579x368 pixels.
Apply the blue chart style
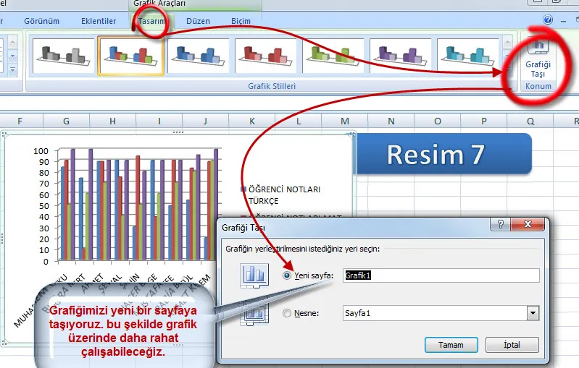[199, 56]
